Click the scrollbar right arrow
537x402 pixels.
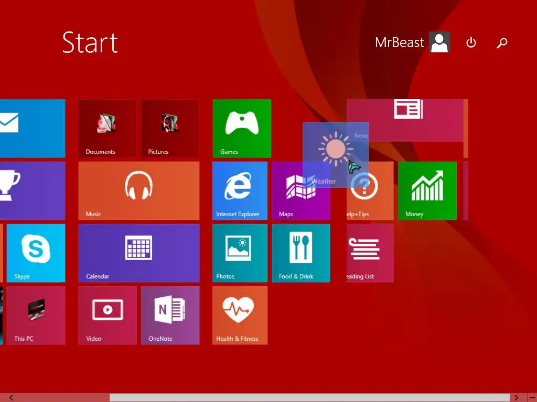pyautogui.click(x=516, y=398)
